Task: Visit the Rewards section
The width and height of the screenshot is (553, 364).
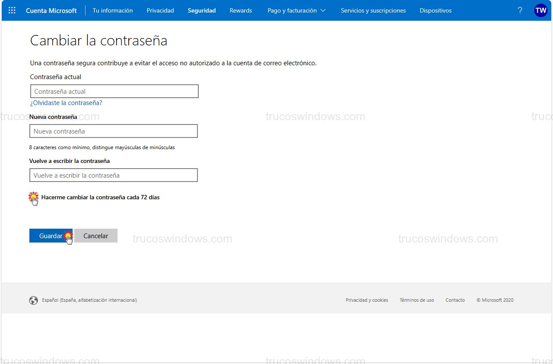Action: [241, 10]
